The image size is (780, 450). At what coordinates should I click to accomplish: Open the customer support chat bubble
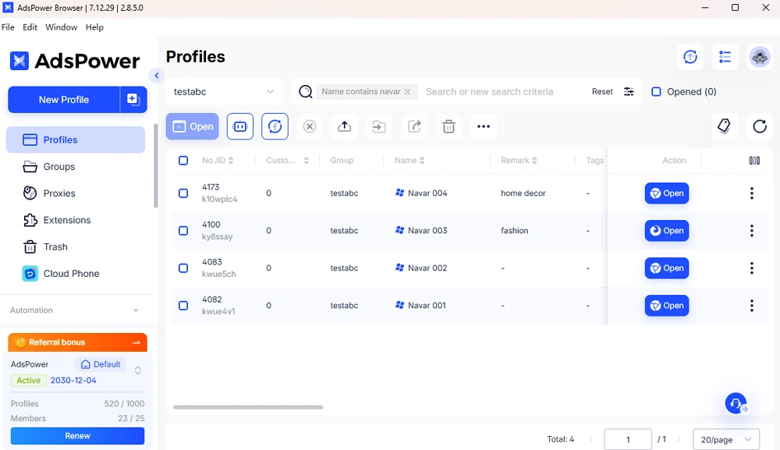[x=736, y=403]
